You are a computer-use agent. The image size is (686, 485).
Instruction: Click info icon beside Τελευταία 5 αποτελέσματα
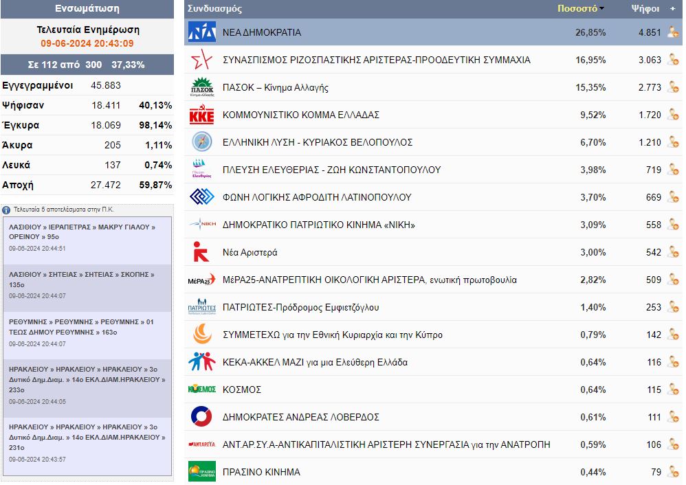tap(7, 210)
